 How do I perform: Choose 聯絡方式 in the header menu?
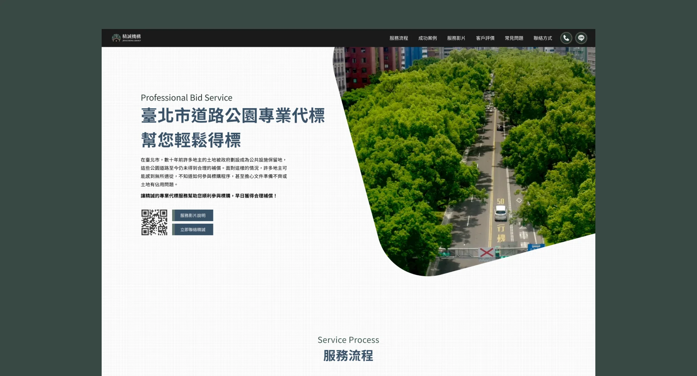click(543, 38)
